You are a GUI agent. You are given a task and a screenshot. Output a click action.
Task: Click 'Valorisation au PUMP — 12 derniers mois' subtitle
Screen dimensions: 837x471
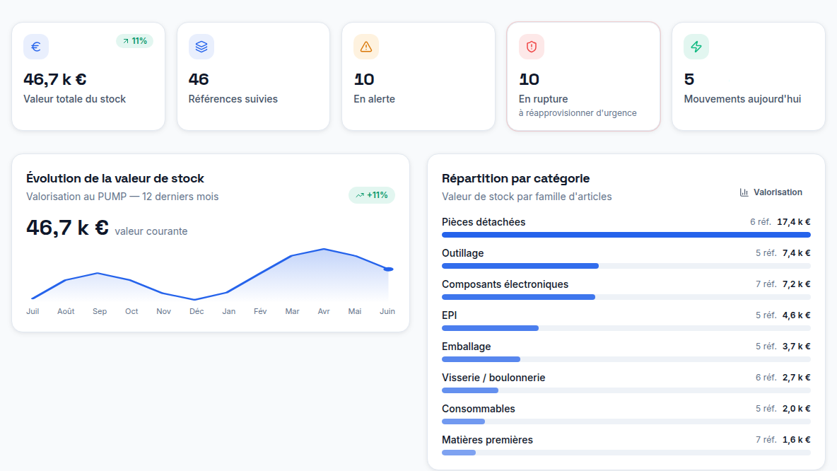click(122, 197)
